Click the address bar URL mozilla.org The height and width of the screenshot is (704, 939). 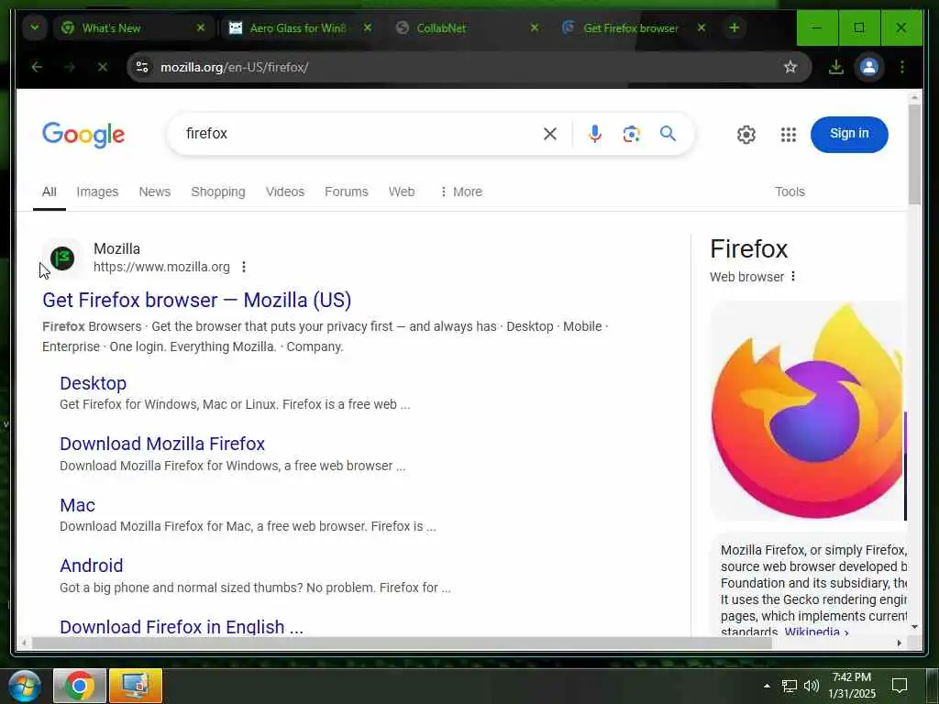click(x=234, y=67)
